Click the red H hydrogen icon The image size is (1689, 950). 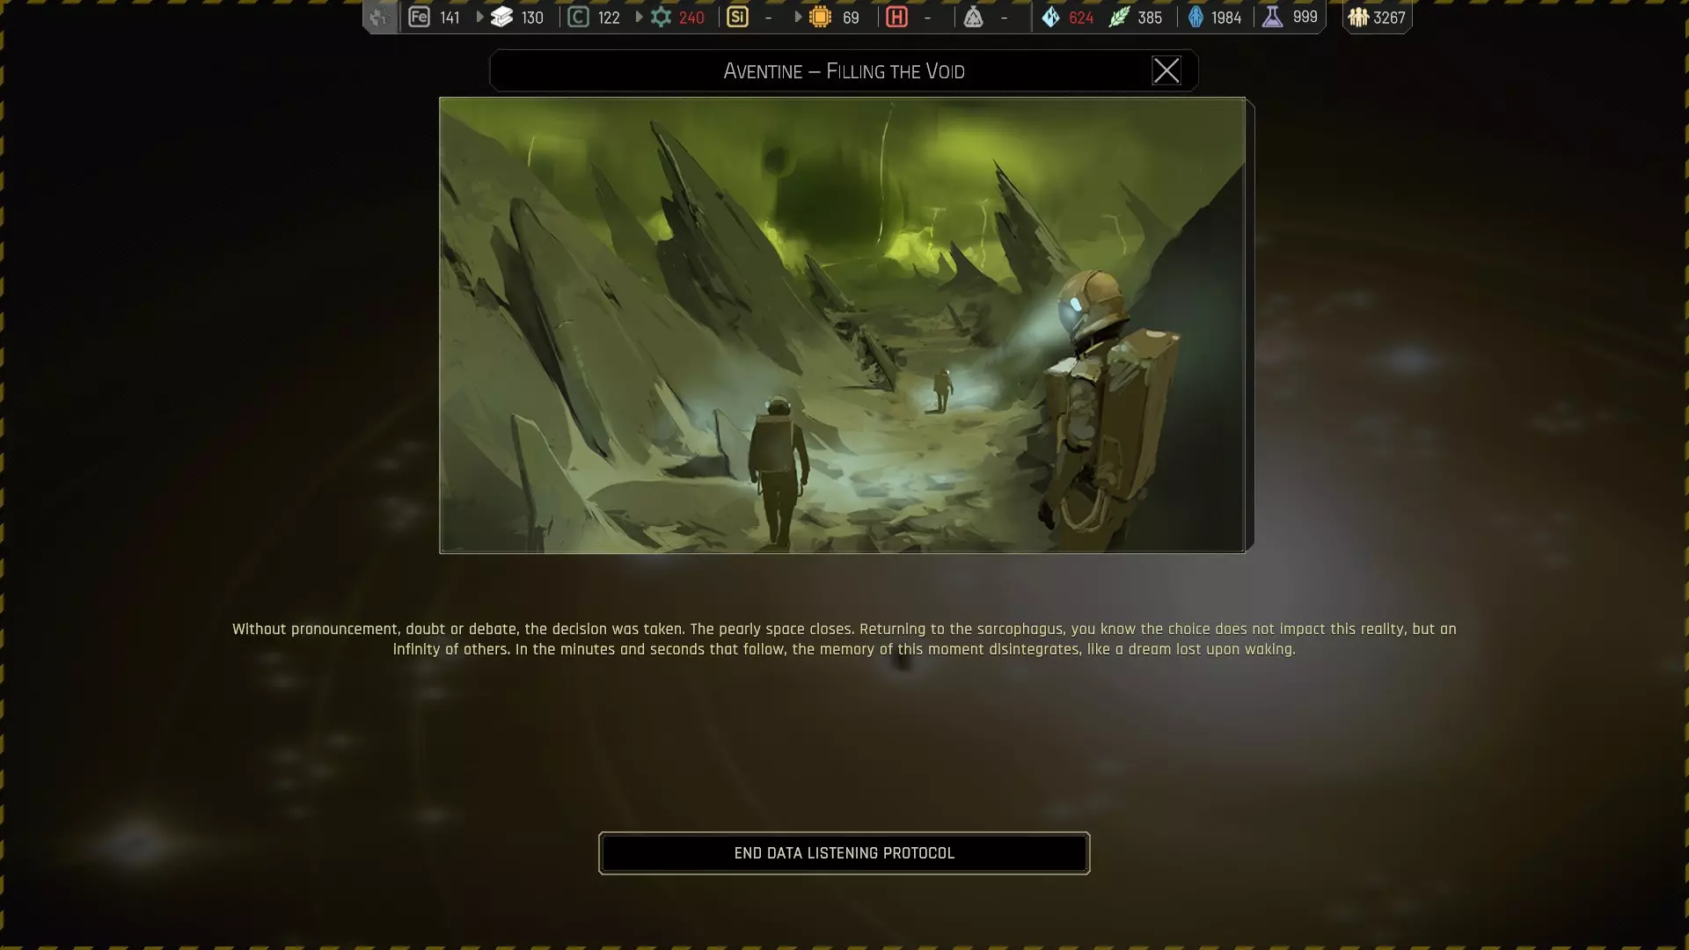pyautogui.click(x=896, y=17)
